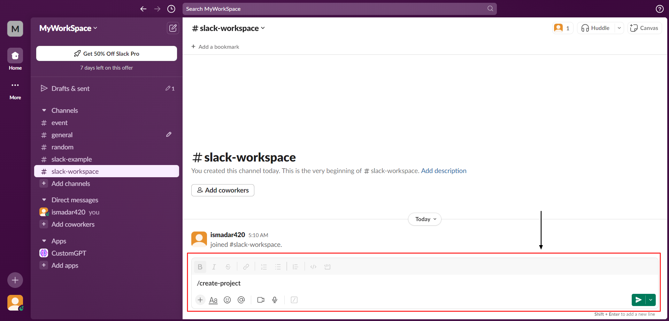This screenshot has height=321, width=669.
Task: Toggle bold formatting in composer
Action: 200,267
